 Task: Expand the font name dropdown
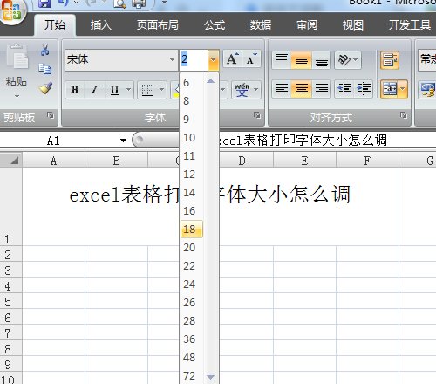pos(172,59)
